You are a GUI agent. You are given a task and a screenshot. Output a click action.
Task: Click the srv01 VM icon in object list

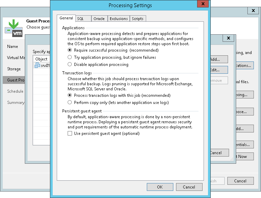(x=37, y=65)
